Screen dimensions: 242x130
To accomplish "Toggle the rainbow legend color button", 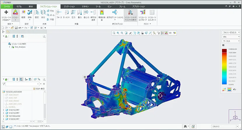I will pos(229,89).
